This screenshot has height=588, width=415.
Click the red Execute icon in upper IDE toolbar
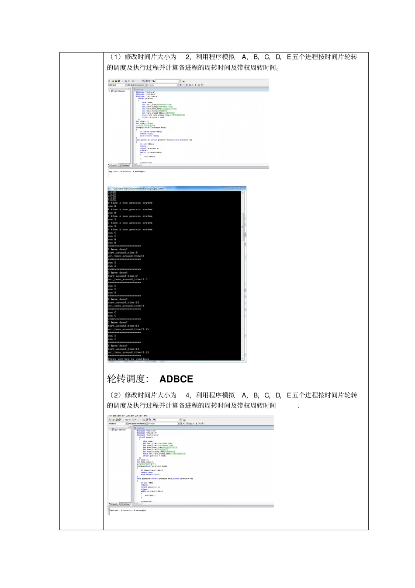click(x=195, y=85)
